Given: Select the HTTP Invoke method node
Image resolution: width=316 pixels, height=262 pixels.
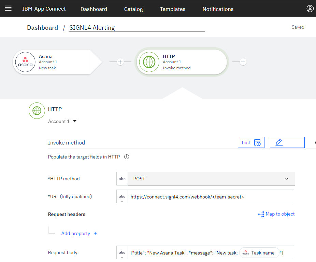Looking at the screenshot, I should (x=182, y=62).
